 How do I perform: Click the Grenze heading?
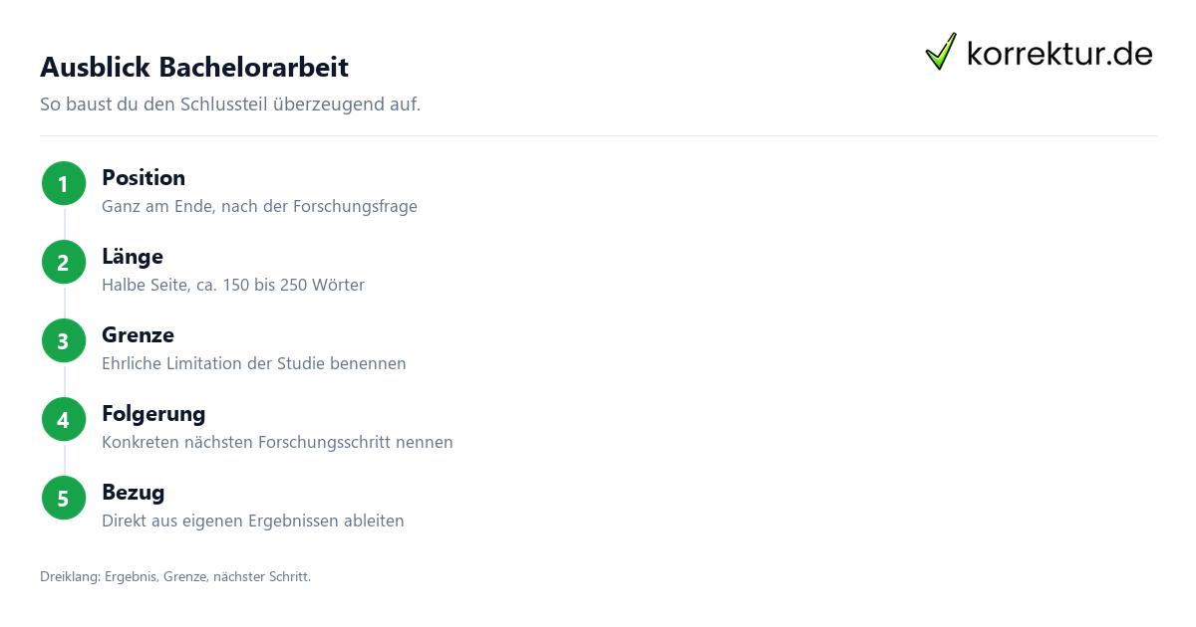click(138, 335)
